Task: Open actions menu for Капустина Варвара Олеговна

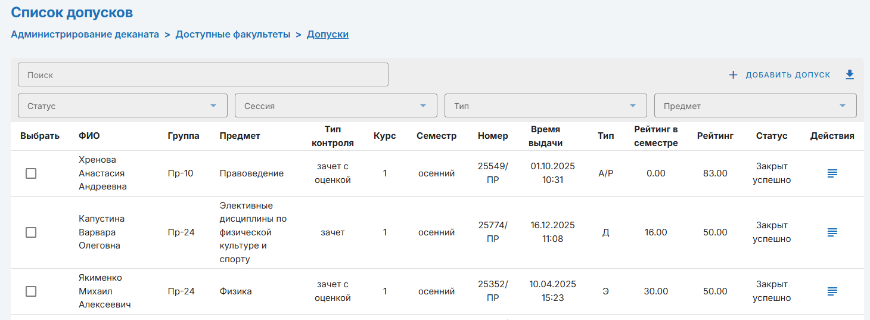Action: (x=832, y=232)
